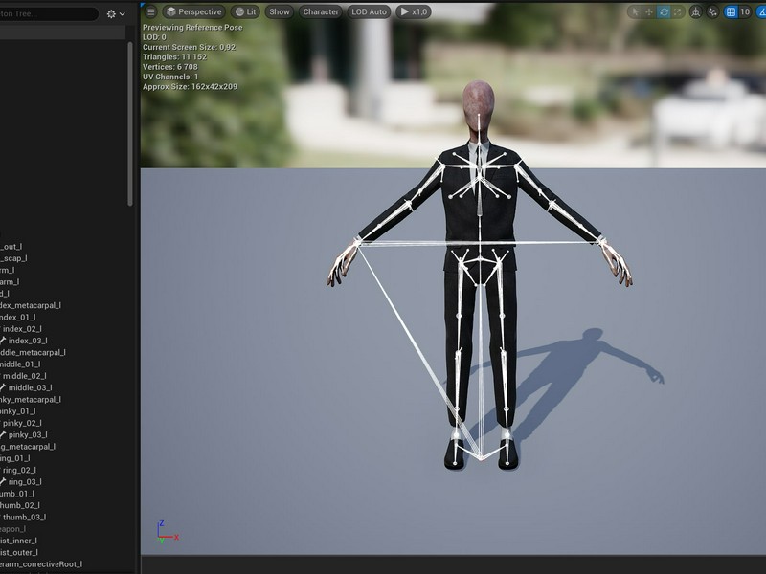The height and width of the screenshot is (574, 766).
Task: Click the character's left hand in viewport
Action: [x=617, y=262]
